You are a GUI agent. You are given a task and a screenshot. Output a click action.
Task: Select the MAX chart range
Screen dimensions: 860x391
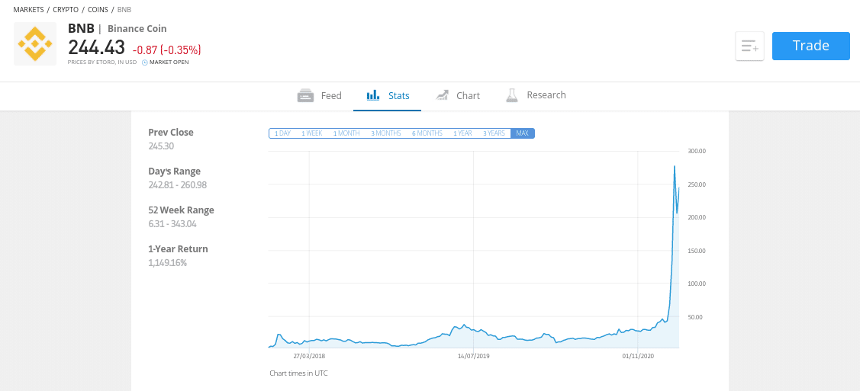point(522,133)
